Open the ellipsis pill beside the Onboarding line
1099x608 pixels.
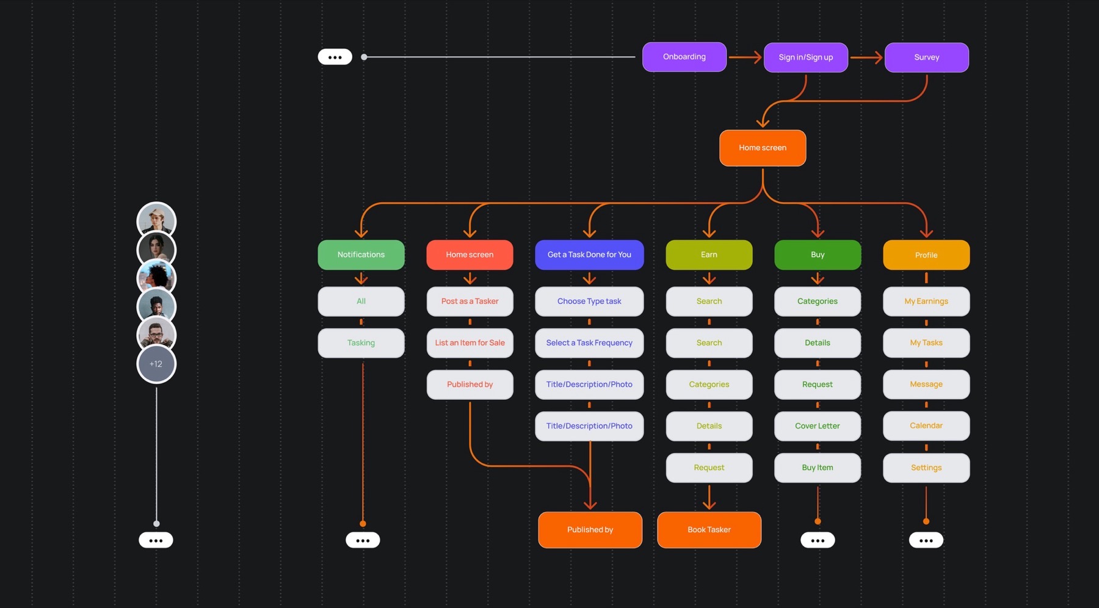click(335, 57)
